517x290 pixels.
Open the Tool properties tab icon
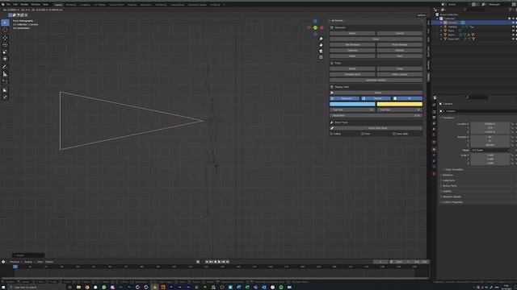point(435,105)
